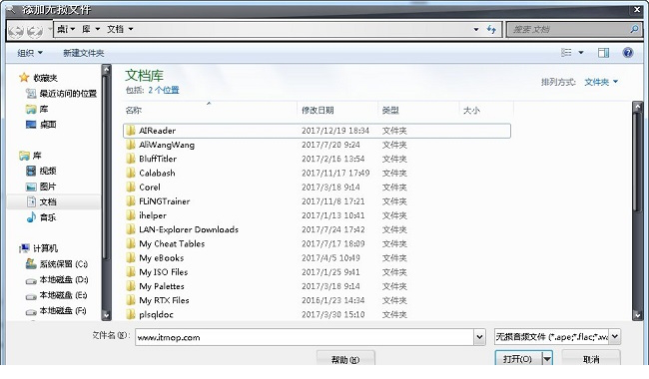Open drive 系统保留 (C:)

click(x=57, y=263)
